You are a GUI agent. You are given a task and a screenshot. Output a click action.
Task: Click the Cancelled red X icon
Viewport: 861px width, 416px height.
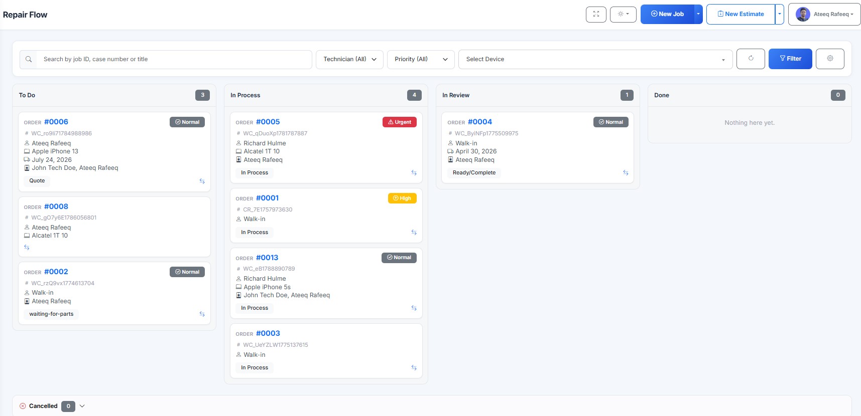(23, 406)
